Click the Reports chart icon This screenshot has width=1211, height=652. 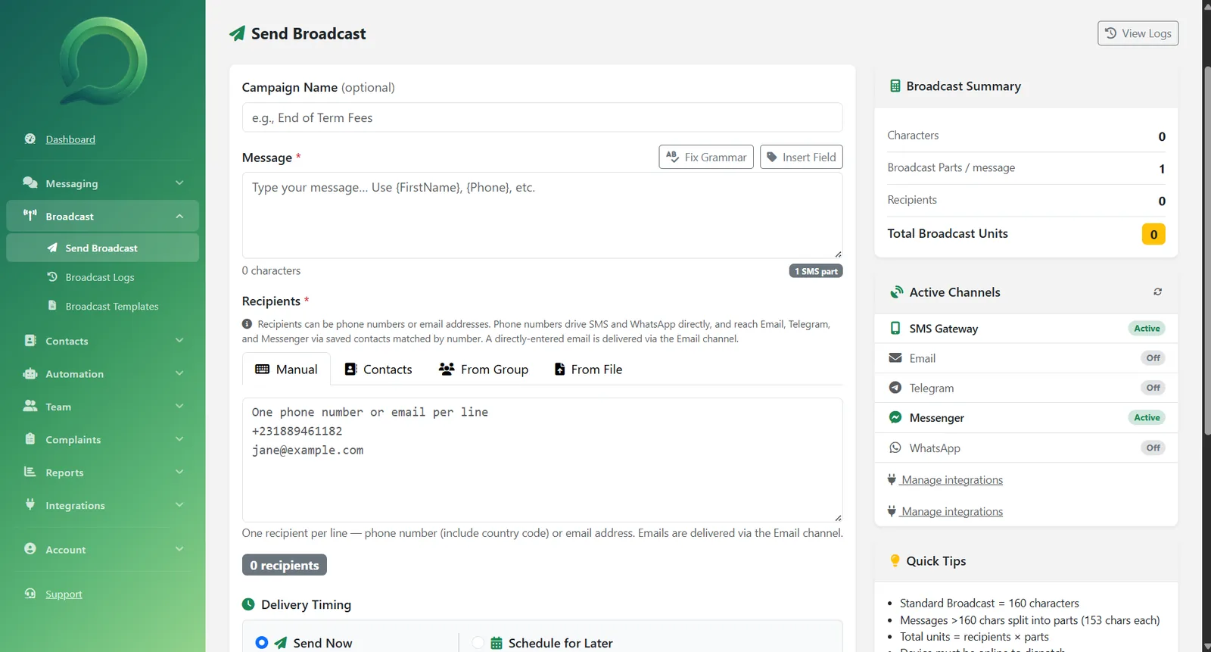click(x=30, y=472)
